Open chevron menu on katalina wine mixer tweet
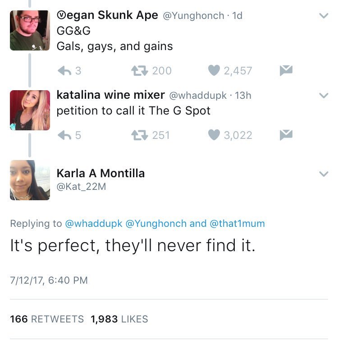Viewport: 338px width, 345px height. point(323,96)
